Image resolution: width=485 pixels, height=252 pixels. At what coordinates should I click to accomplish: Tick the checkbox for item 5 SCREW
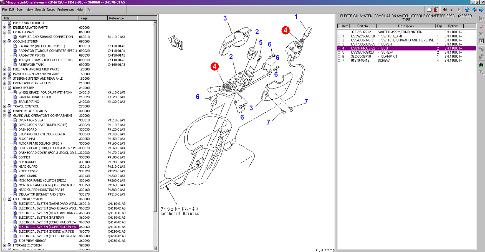[x=339, y=52]
